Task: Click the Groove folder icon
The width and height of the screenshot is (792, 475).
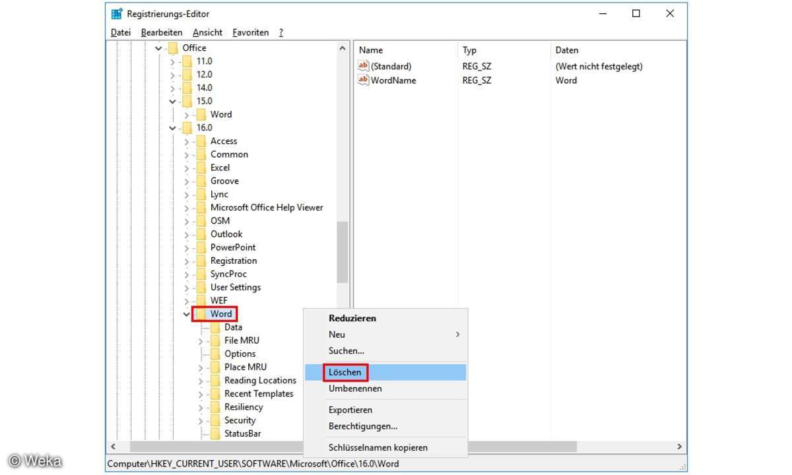Action: [201, 181]
